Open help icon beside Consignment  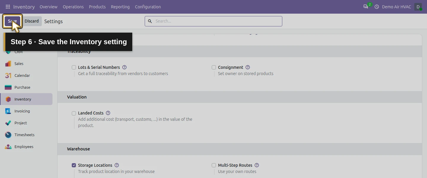(x=248, y=67)
